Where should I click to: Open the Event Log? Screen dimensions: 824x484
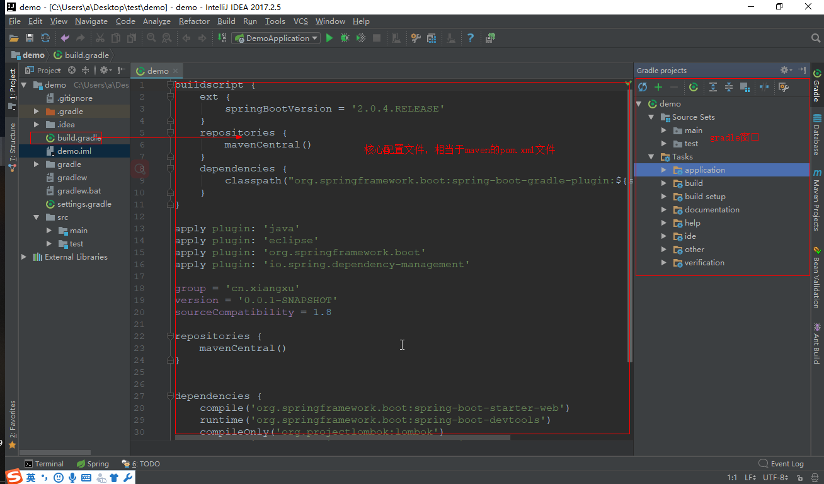(x=781, y=464)
